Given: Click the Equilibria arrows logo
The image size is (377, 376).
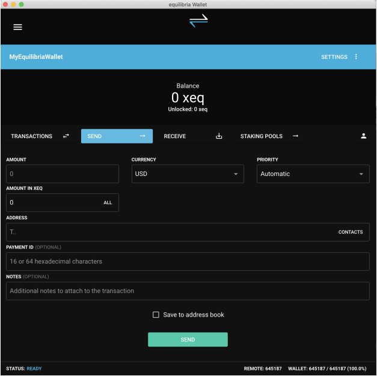Looking at the screenshot, I should (198, 20).
